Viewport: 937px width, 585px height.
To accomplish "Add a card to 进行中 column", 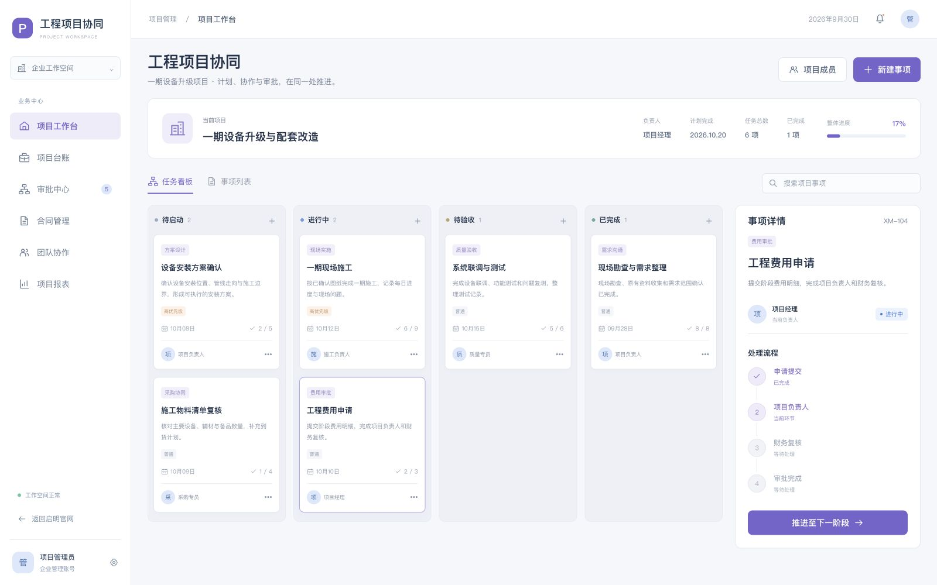I will [418, 221].
